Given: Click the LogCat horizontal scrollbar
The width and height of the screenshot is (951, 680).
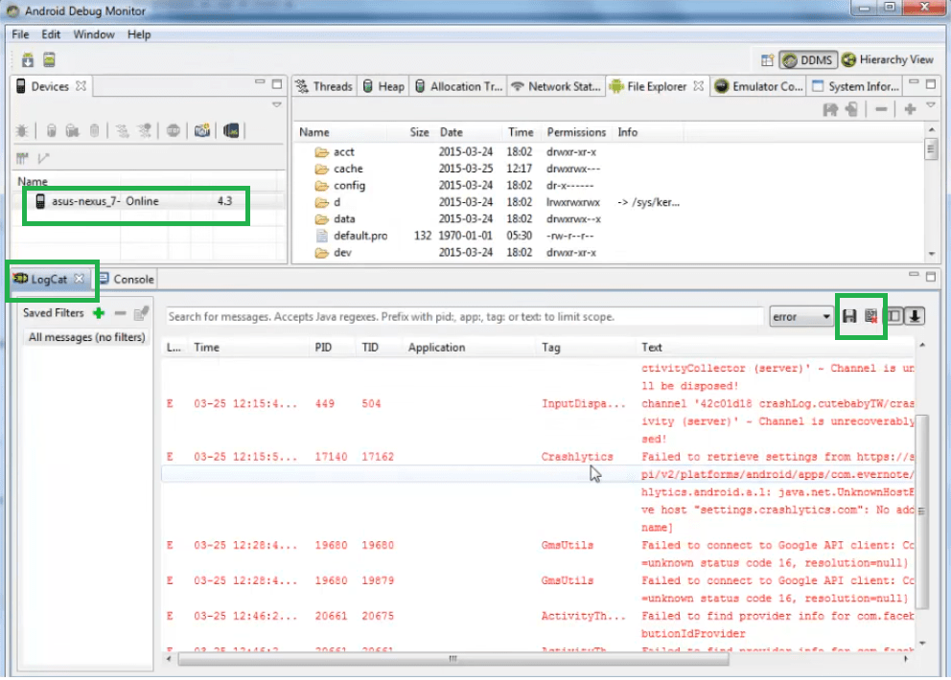Looking at the screenshot, I should pos(453,659).
